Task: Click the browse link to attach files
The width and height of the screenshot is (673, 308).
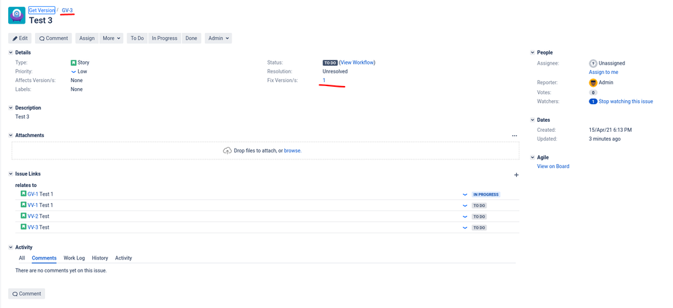Action: [x=292, y=151]
